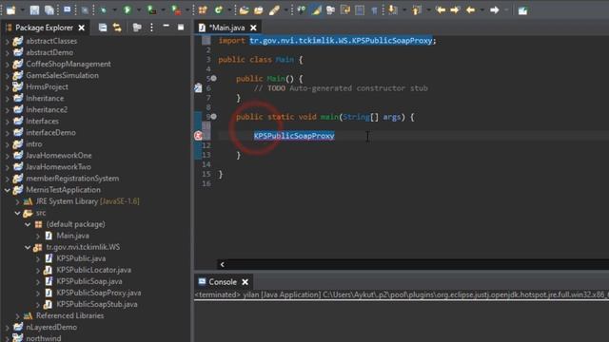The image size is (609, 342).
Task: Click the Save All icon
Action: [49, 10]
